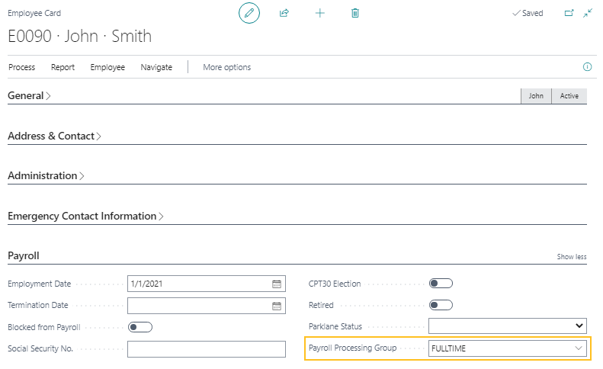
Task: Open Payroll Processing Group dropdown arrow
Action: click(578, 348)
